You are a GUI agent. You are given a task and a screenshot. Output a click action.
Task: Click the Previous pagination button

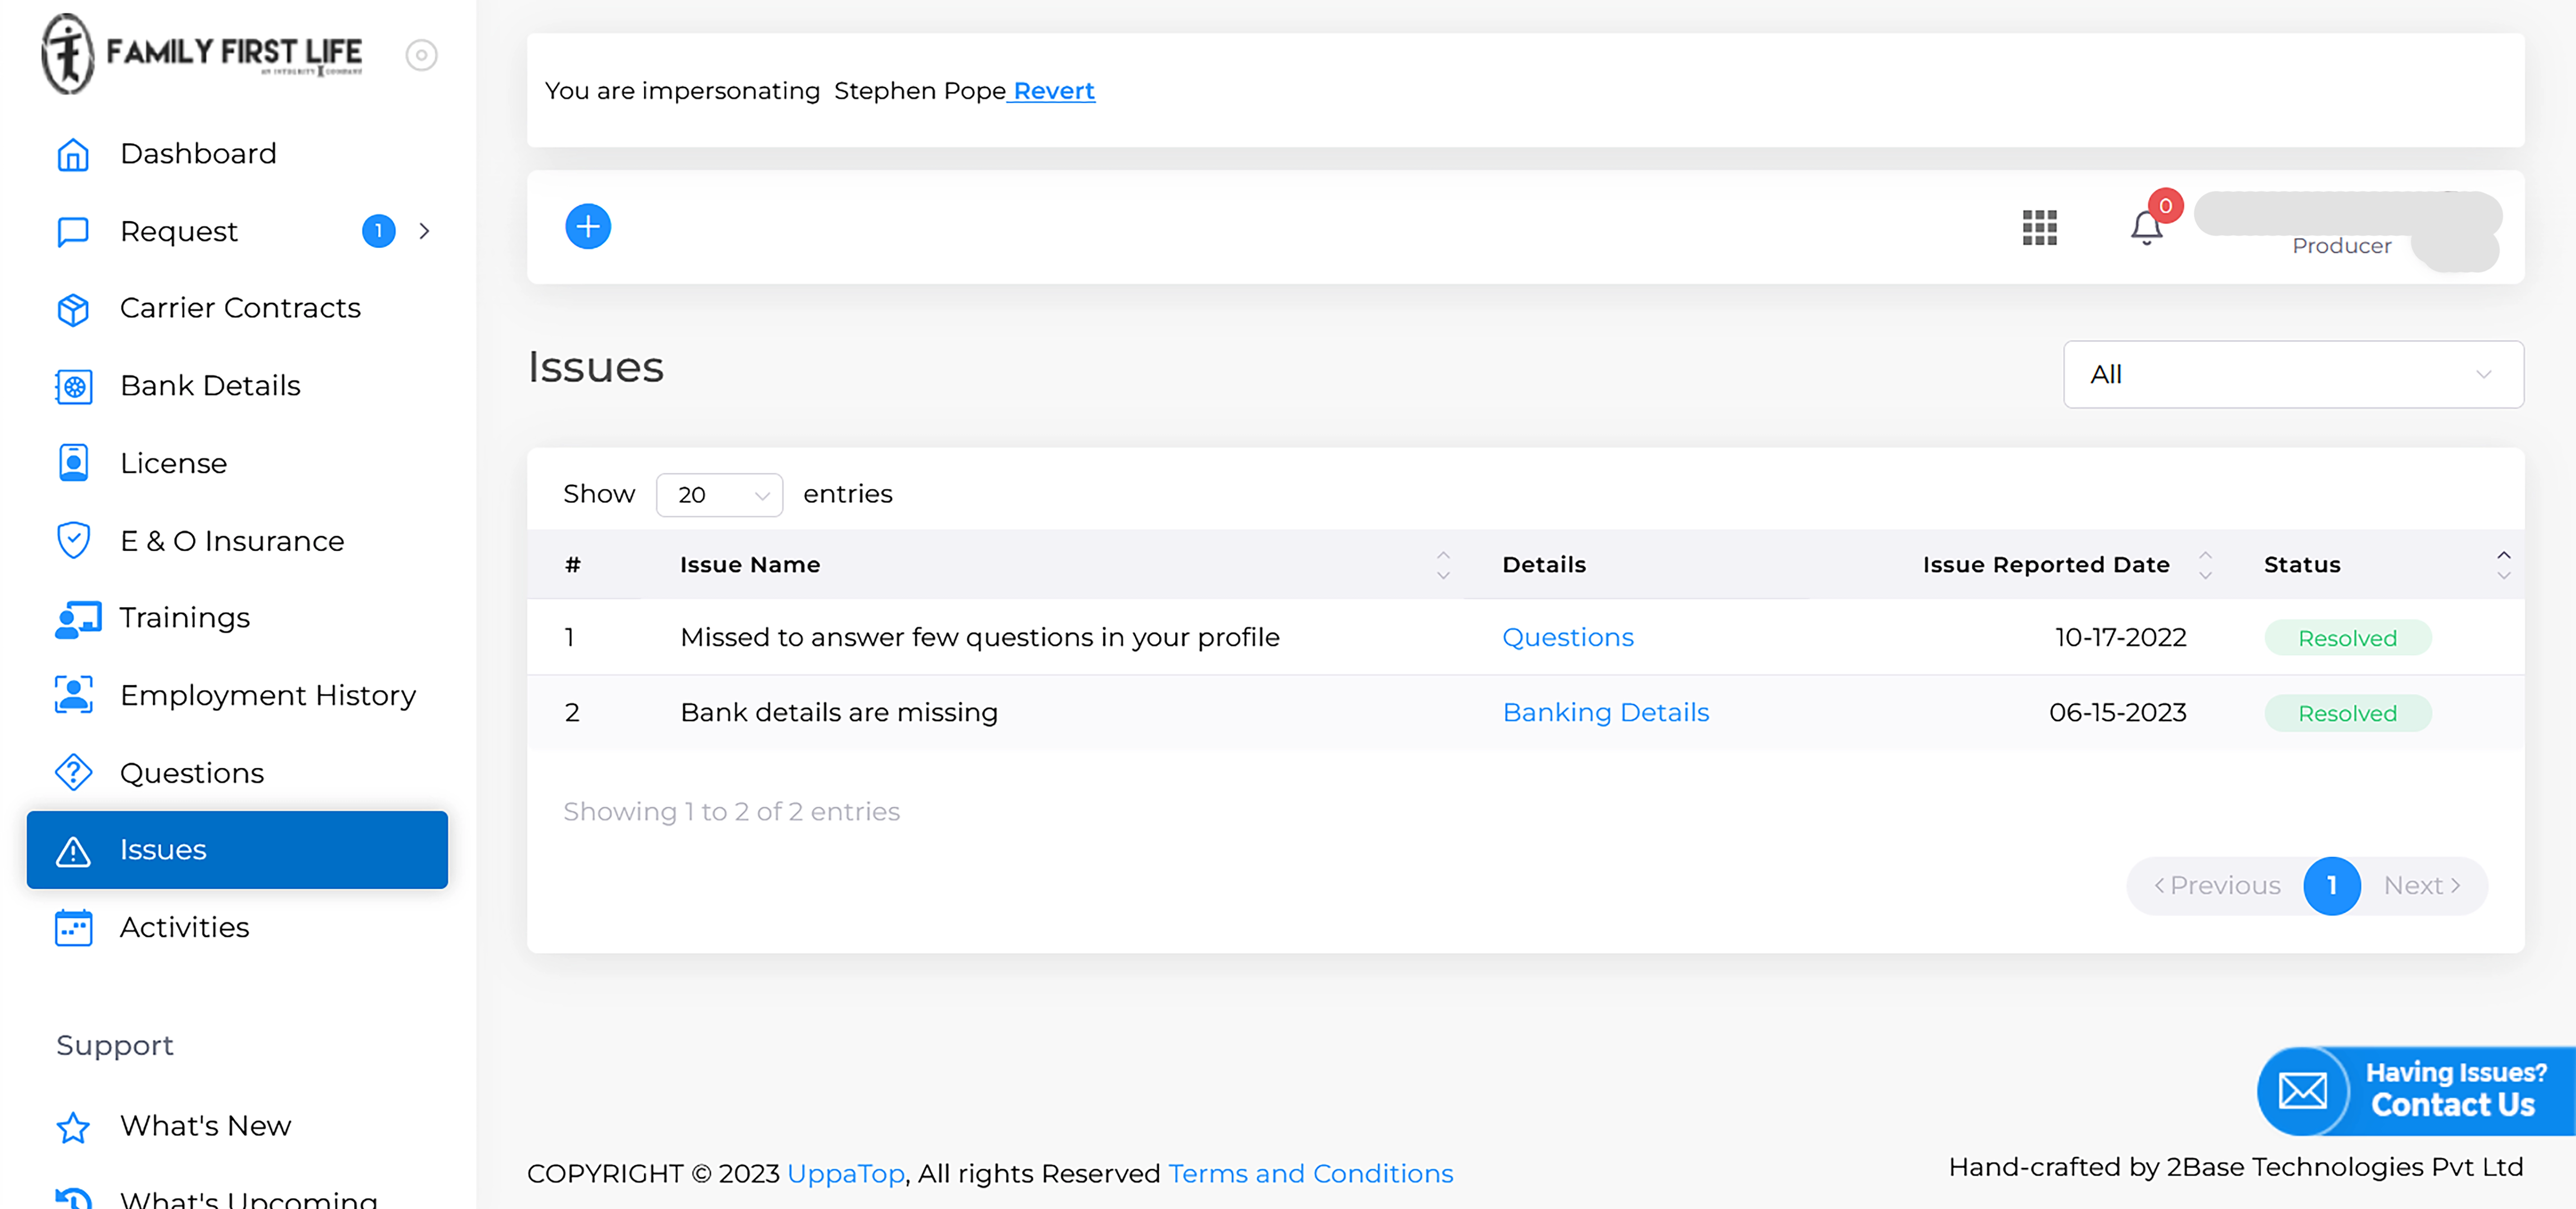pyautogui.click(x=2217, y=886)
